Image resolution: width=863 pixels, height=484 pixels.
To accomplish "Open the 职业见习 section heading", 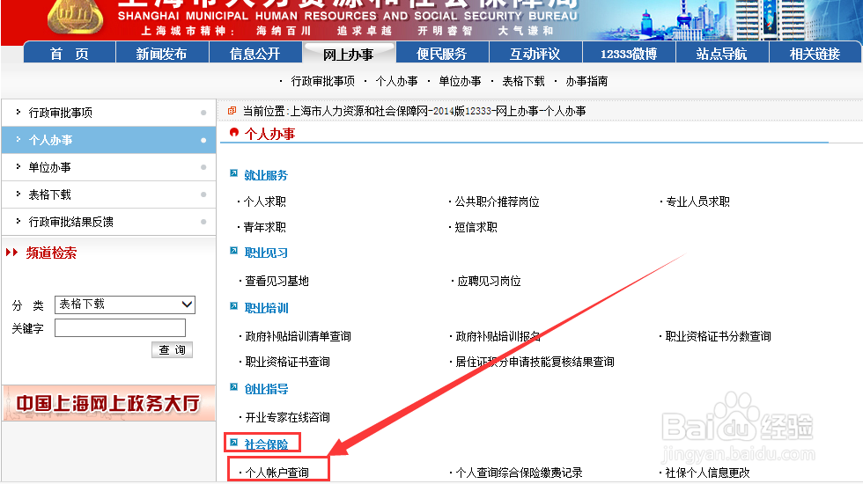I will point(266,253).
